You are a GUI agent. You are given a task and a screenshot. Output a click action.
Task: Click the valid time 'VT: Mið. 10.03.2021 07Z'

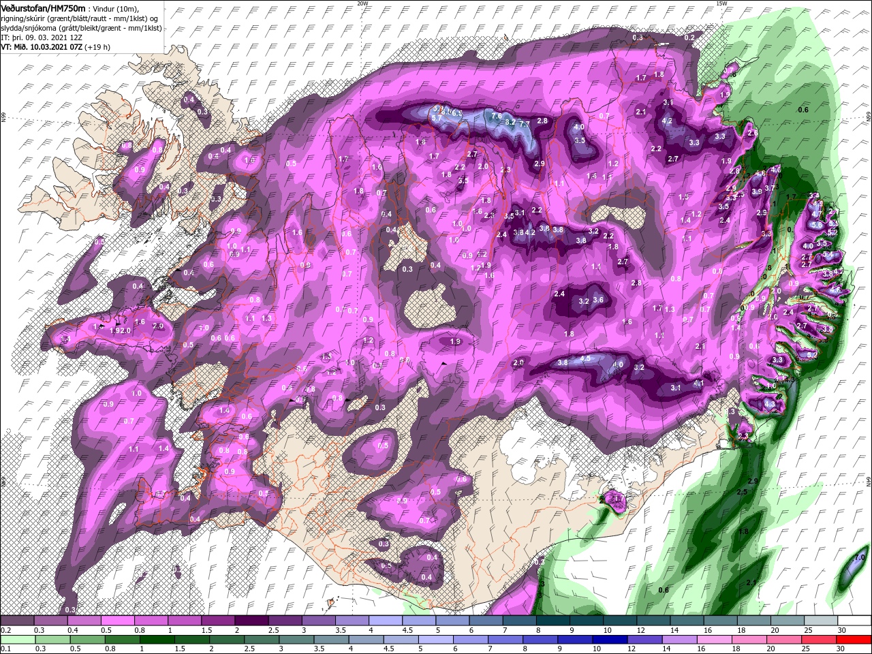42,47
